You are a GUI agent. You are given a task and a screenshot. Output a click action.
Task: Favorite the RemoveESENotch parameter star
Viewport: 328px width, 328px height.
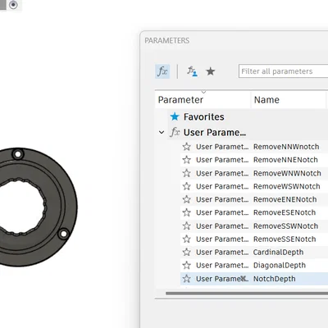pos(187,212)
